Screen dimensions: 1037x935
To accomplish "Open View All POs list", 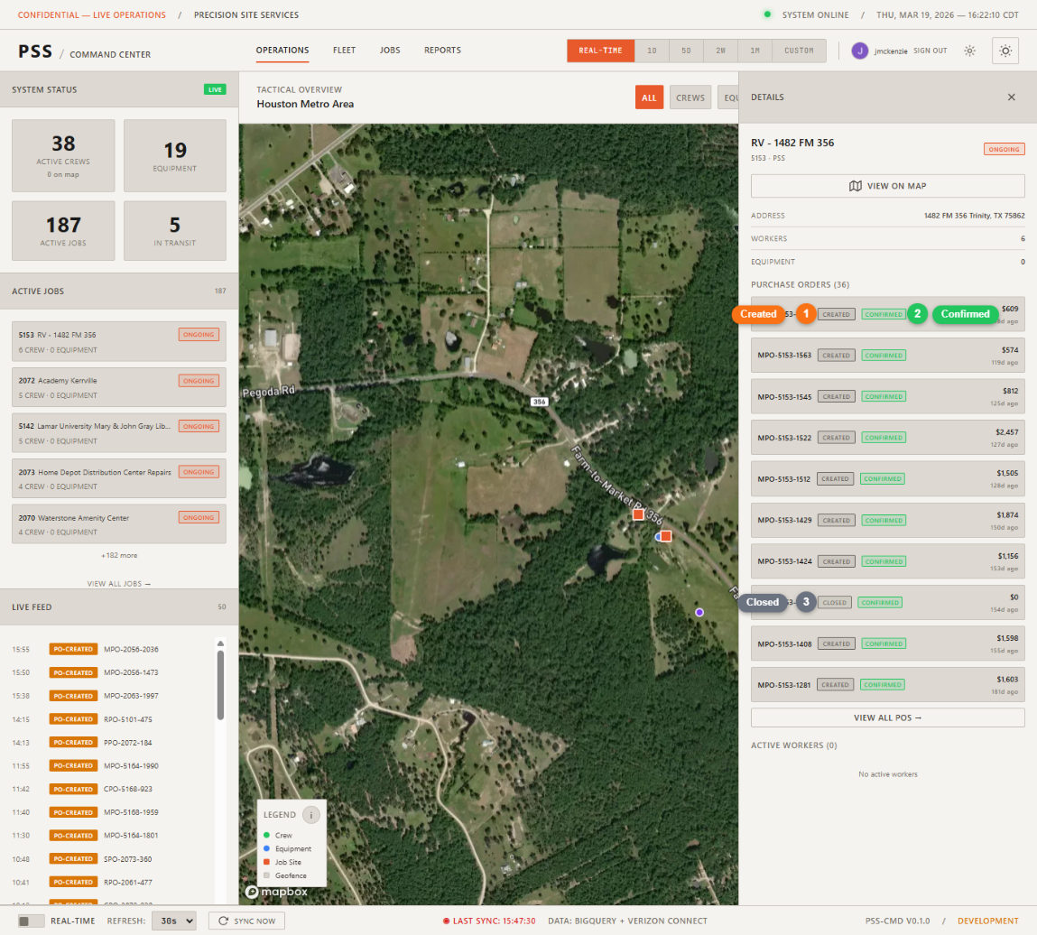I will point(887,717).
